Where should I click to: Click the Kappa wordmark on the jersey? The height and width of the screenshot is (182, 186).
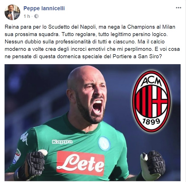(x=62, y=142)
